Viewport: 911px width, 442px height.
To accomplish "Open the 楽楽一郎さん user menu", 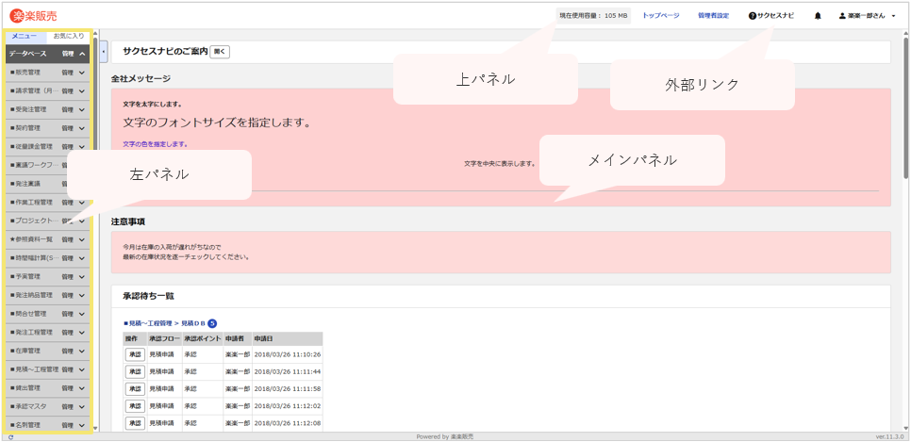I will click(867, 16).
